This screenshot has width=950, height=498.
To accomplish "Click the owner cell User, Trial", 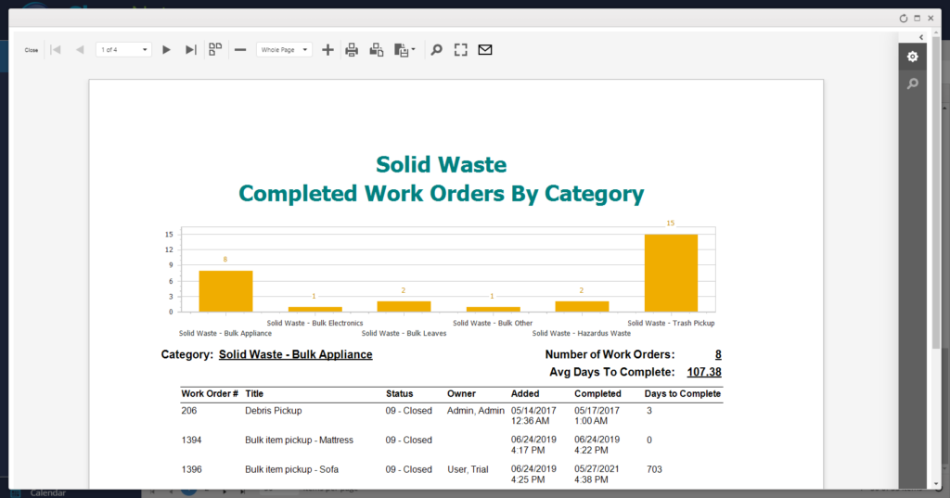I will pyautogui.click(x=468, y=469).
